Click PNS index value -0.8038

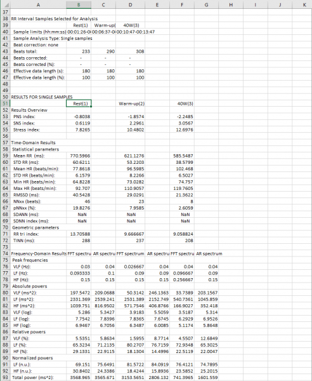tap(79, 117)
